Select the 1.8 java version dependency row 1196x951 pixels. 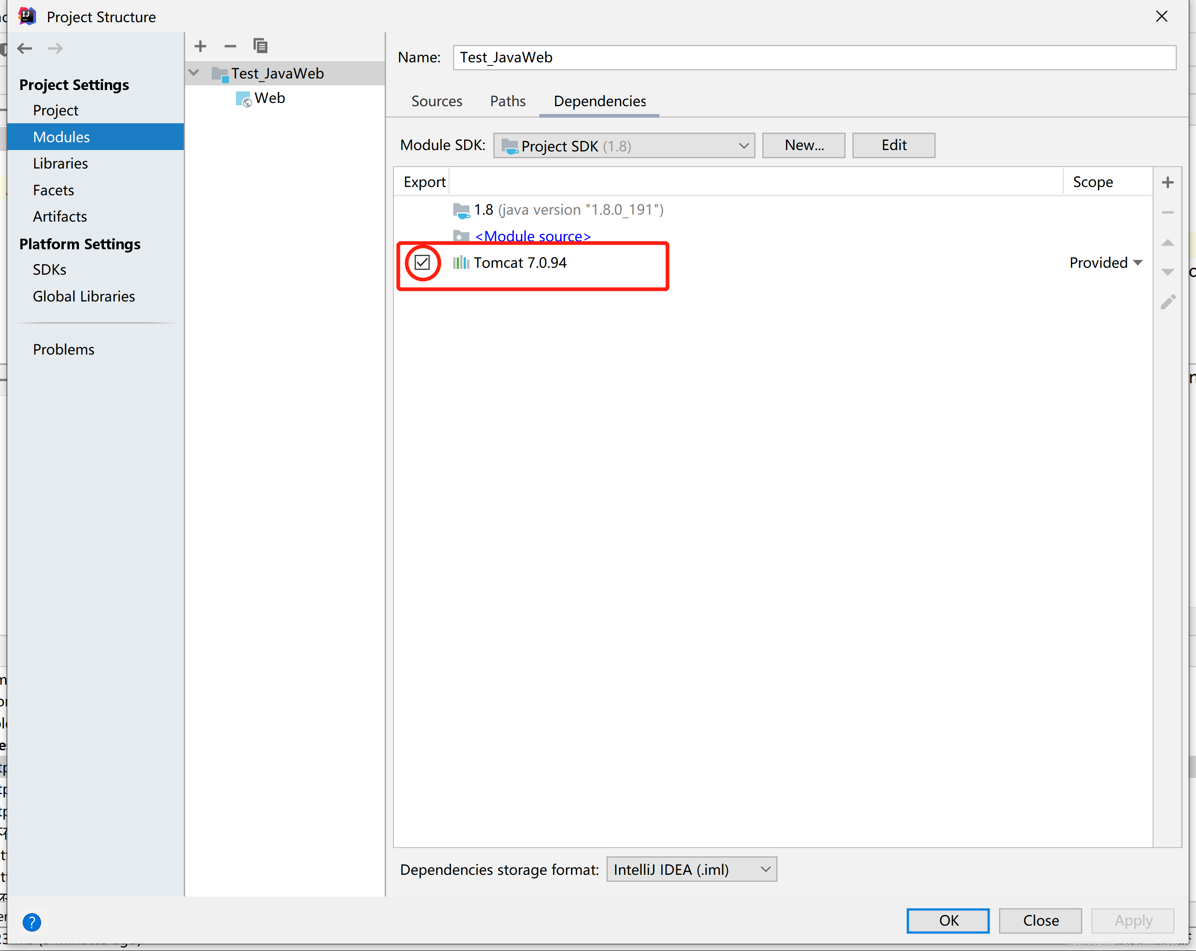click(x=773, y=210)
